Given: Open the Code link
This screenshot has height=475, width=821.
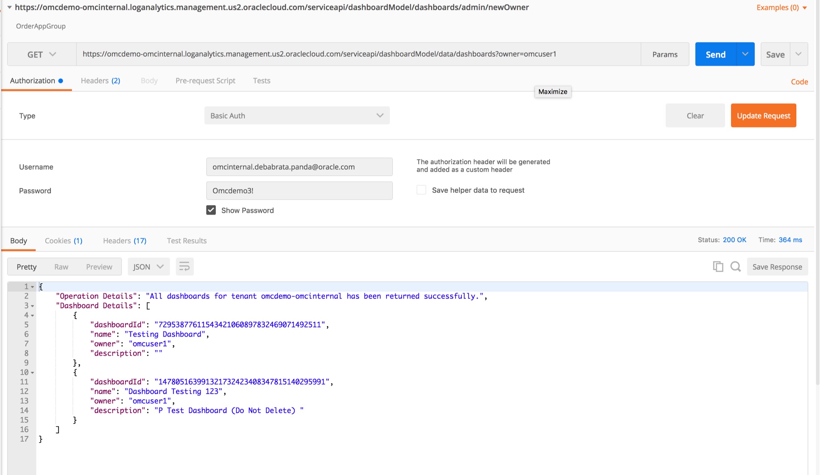Looking at the screenshot, I should pos(799,82).
